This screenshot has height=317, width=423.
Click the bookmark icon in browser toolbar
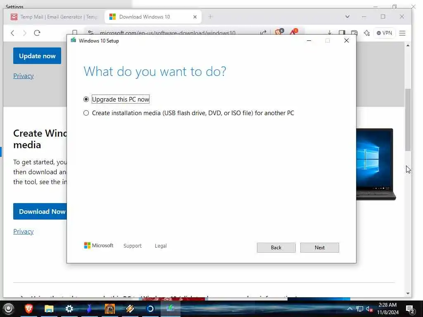(x=75, y=32)
